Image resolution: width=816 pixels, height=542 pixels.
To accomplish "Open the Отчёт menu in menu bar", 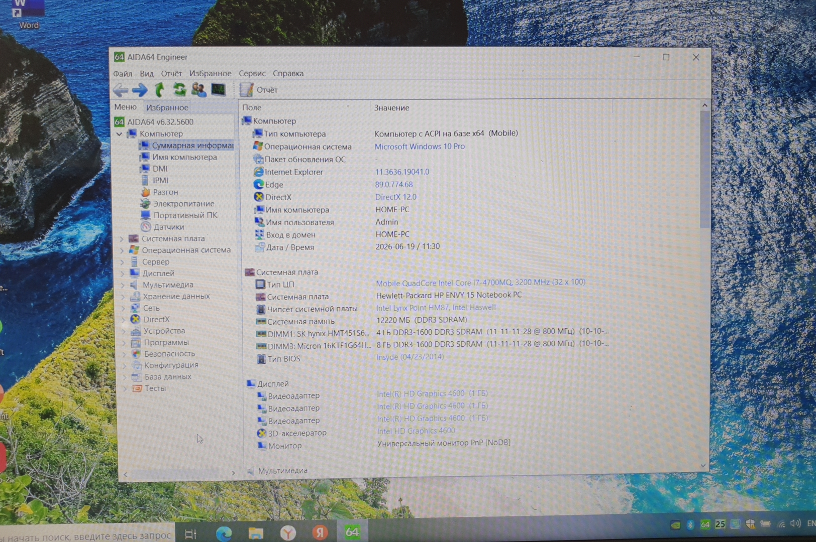I will coord(171,73).
